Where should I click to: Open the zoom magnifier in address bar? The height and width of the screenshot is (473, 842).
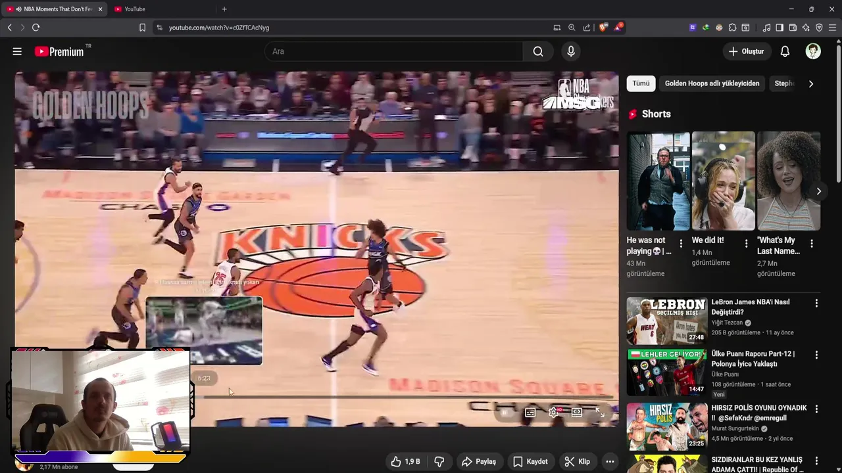572,28
